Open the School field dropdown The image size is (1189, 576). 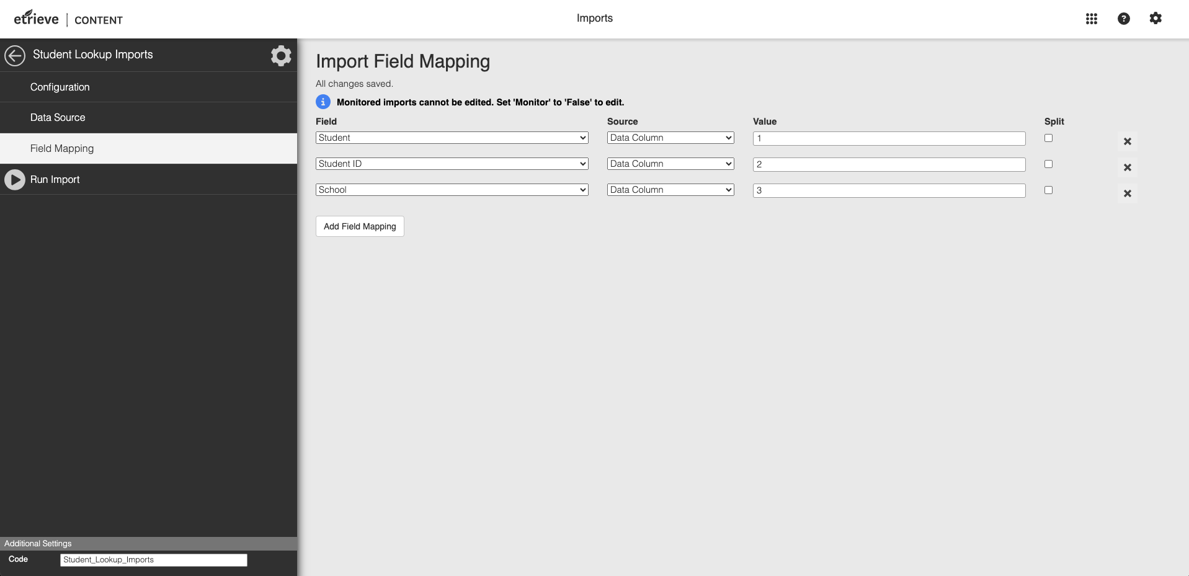pos(451,190)
